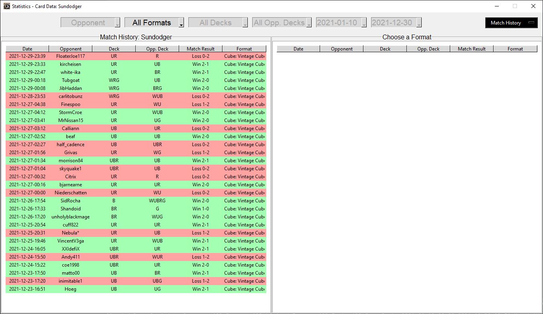Click the 2021-12-23-16:51 date cell
543x314 pixels.
click(27, 289)
